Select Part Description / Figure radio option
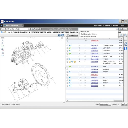 click(80, 34)
